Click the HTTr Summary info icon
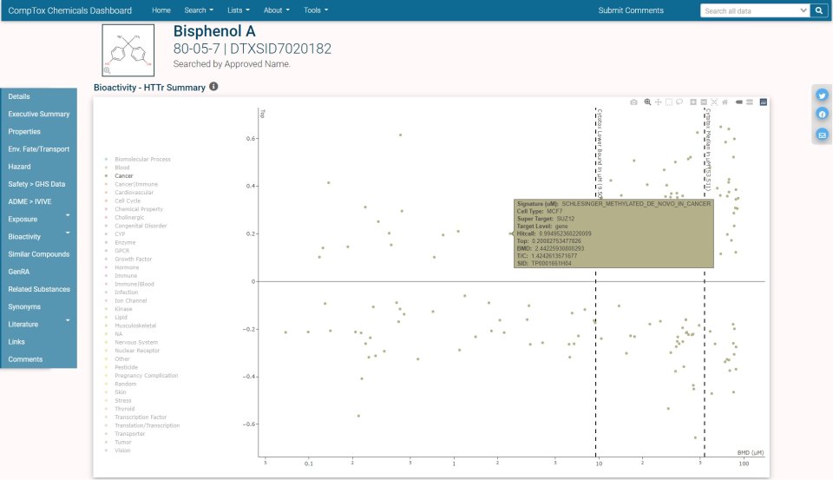This screenshot has width=833, height=480. (213, 87)
